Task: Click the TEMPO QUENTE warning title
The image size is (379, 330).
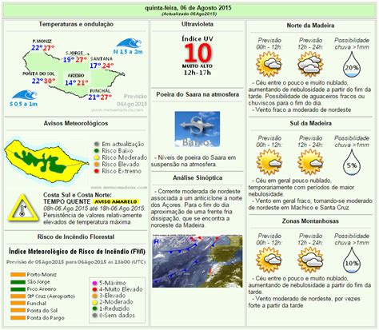Action: click(x=67, y=201)
